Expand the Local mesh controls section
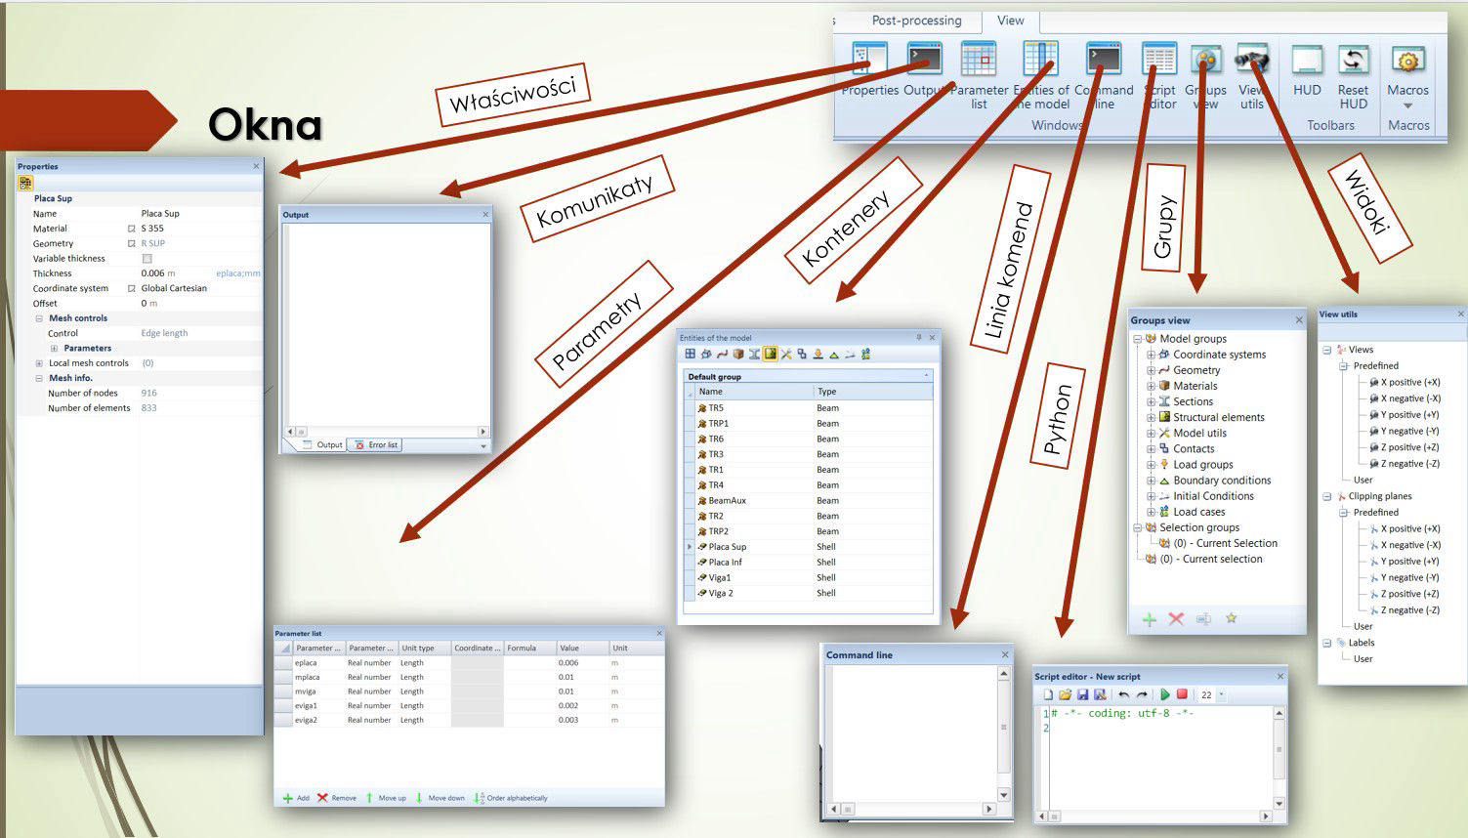The image size is (1468, 838). [39, 363]
